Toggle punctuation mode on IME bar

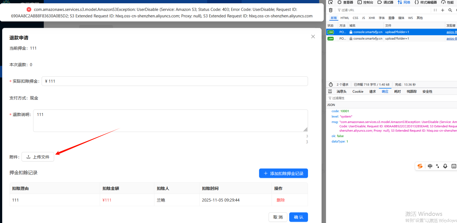tap(437, 166)
